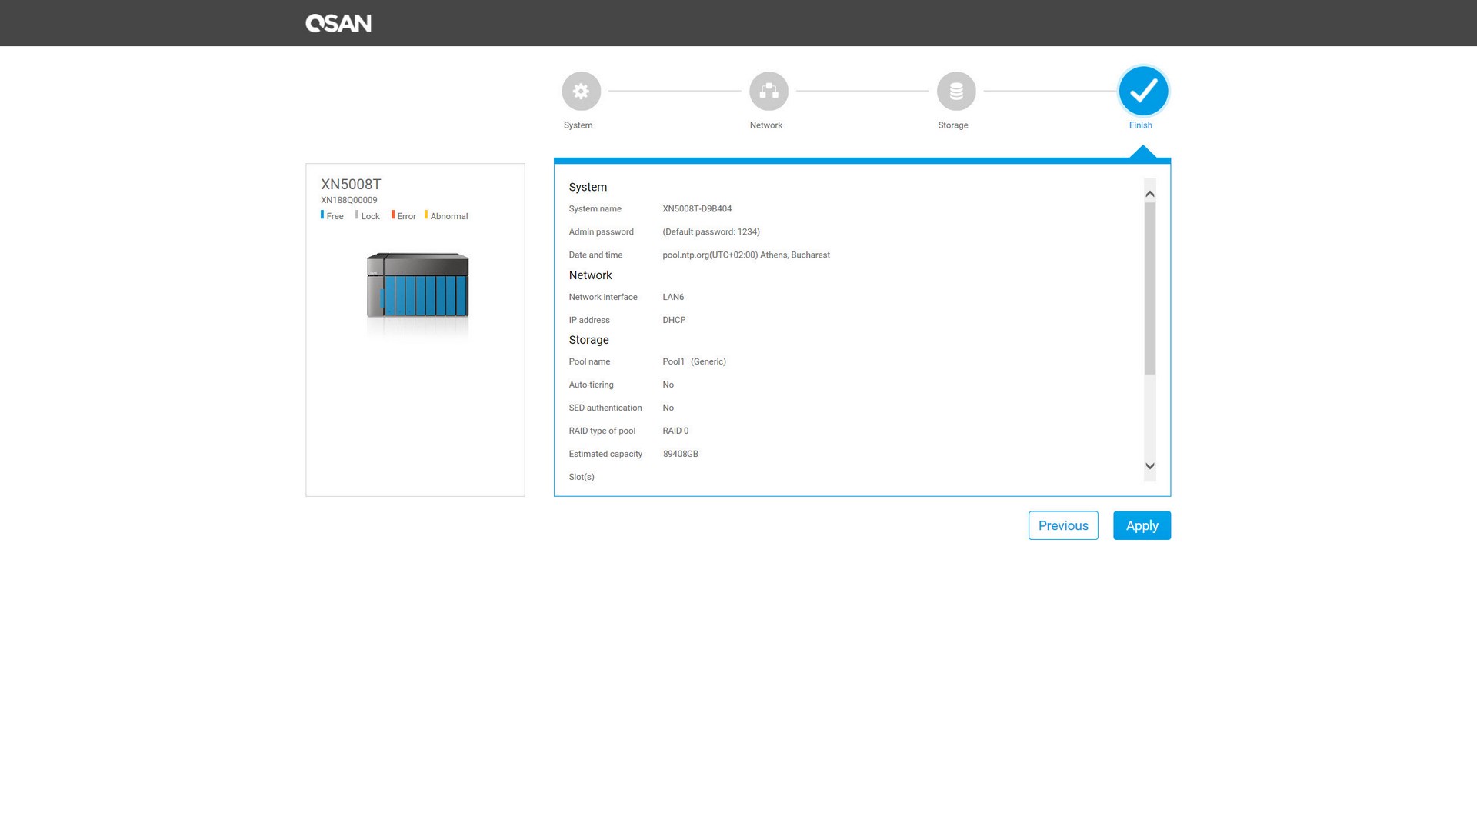The width and height of the screenshot is (1477, 826).
Task: Click the default password 1234 text
Action: [711, 232]
